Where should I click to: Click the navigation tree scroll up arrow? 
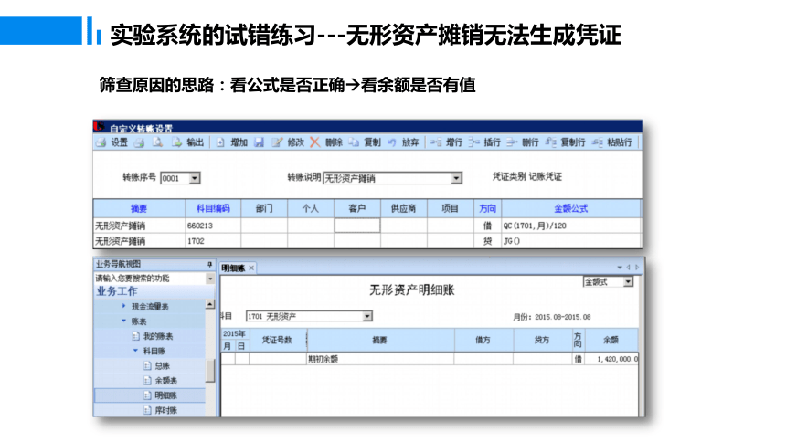point(210,304)
